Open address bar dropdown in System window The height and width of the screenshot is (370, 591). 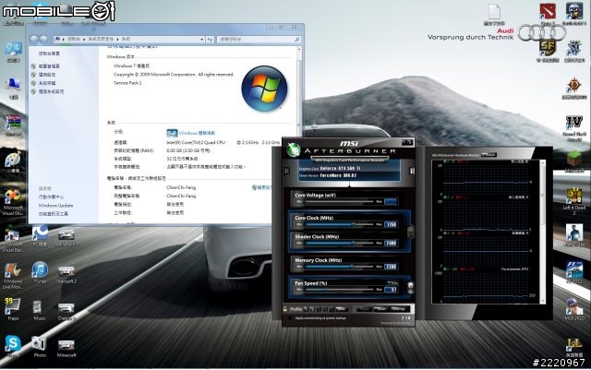[201, 39]
